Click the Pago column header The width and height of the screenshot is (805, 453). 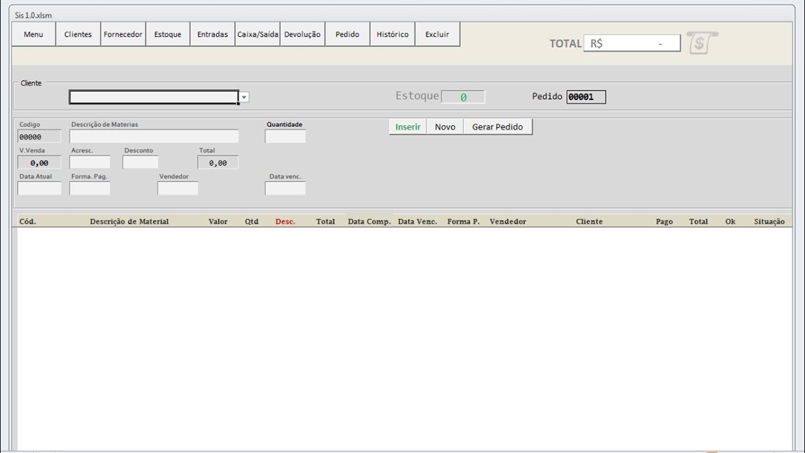[664, 221]
